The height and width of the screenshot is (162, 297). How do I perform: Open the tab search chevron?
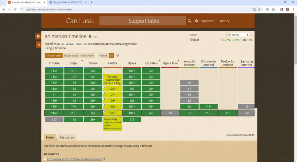(3, 2)
